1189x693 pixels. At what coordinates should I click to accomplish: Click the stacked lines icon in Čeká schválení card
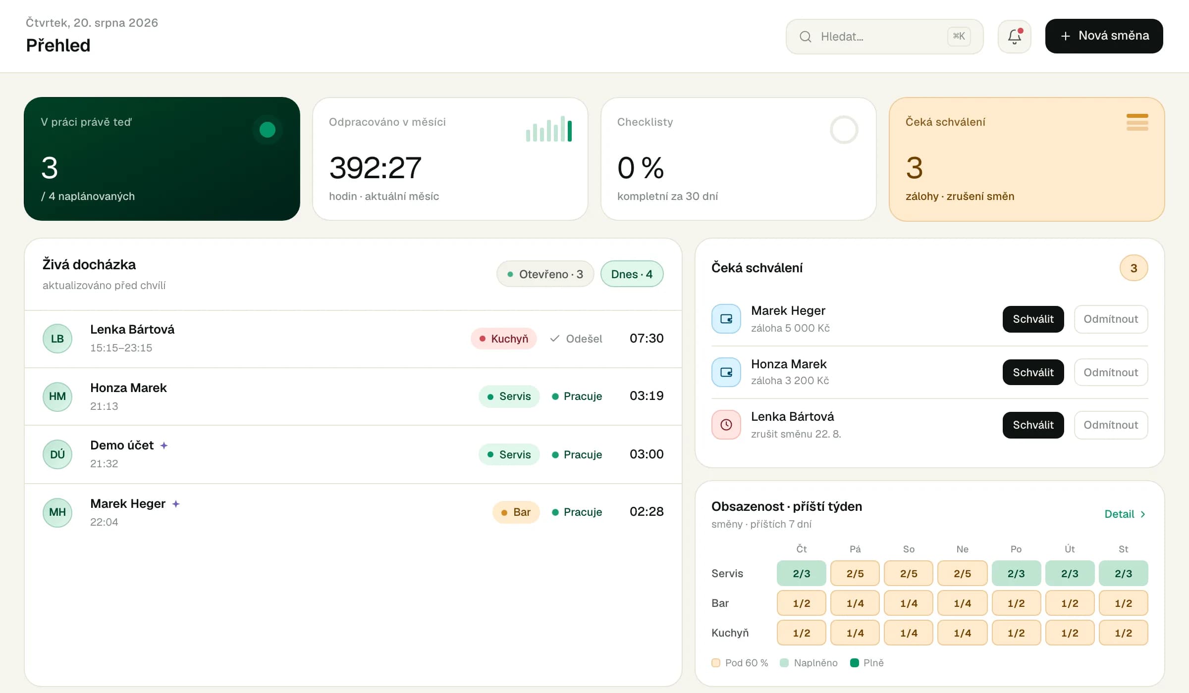coord(1137,122)
